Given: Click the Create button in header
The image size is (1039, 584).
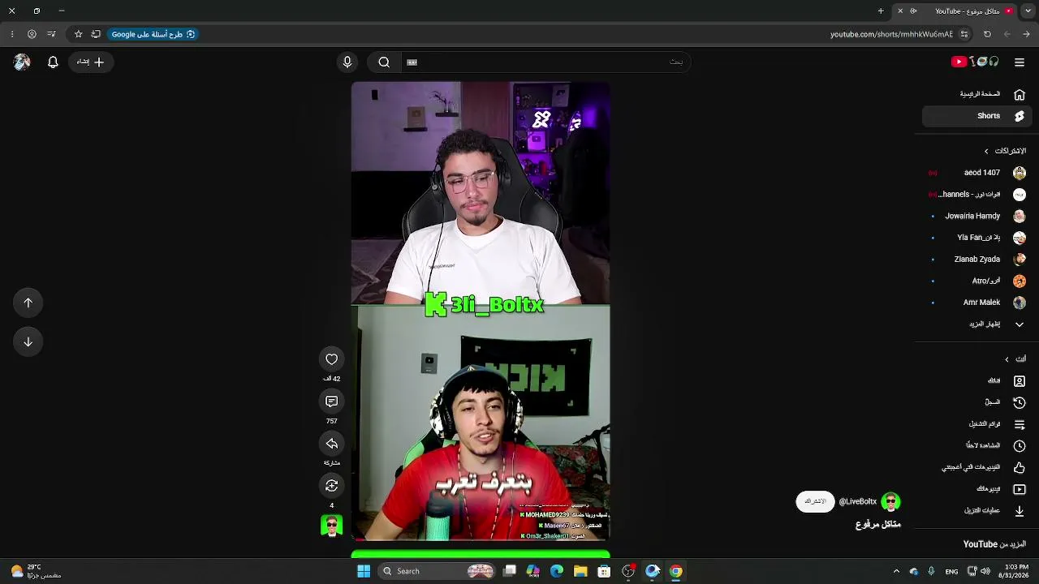Looking at the screenshot, I should pos(91,62).
